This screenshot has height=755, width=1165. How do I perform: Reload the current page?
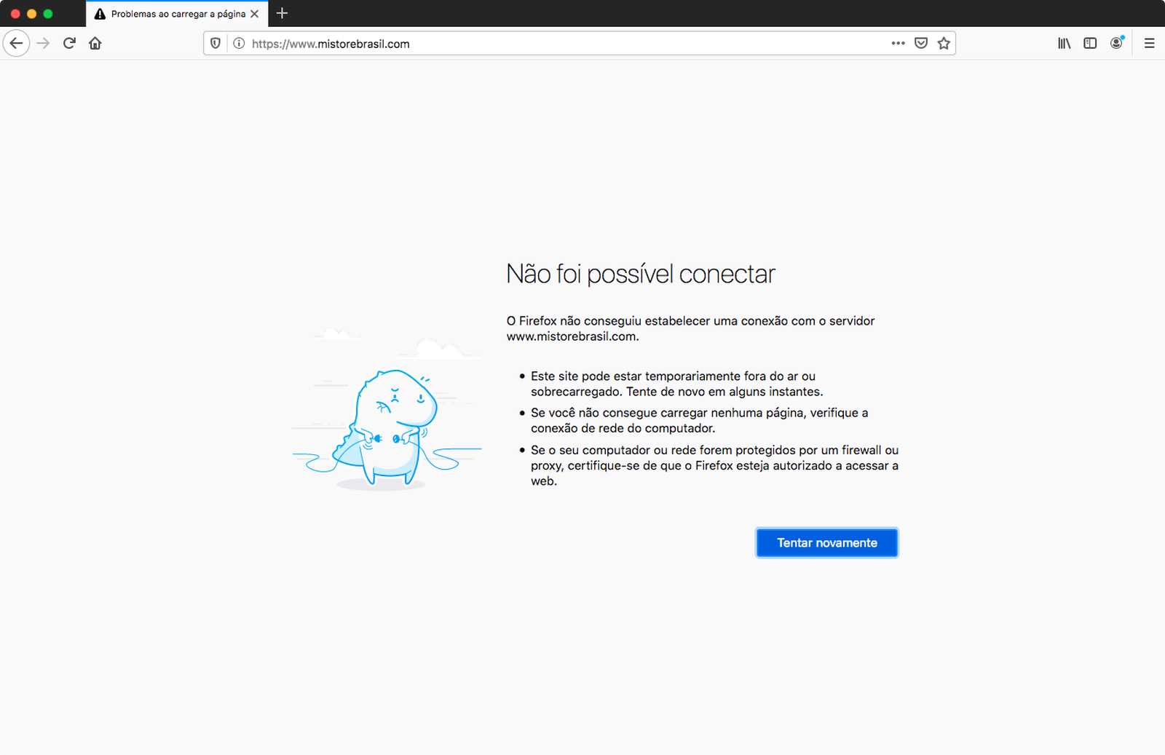pos(69,44)
